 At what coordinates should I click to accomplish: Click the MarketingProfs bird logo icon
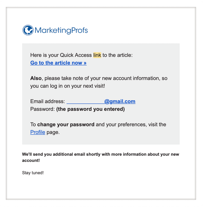click(28, 30)
